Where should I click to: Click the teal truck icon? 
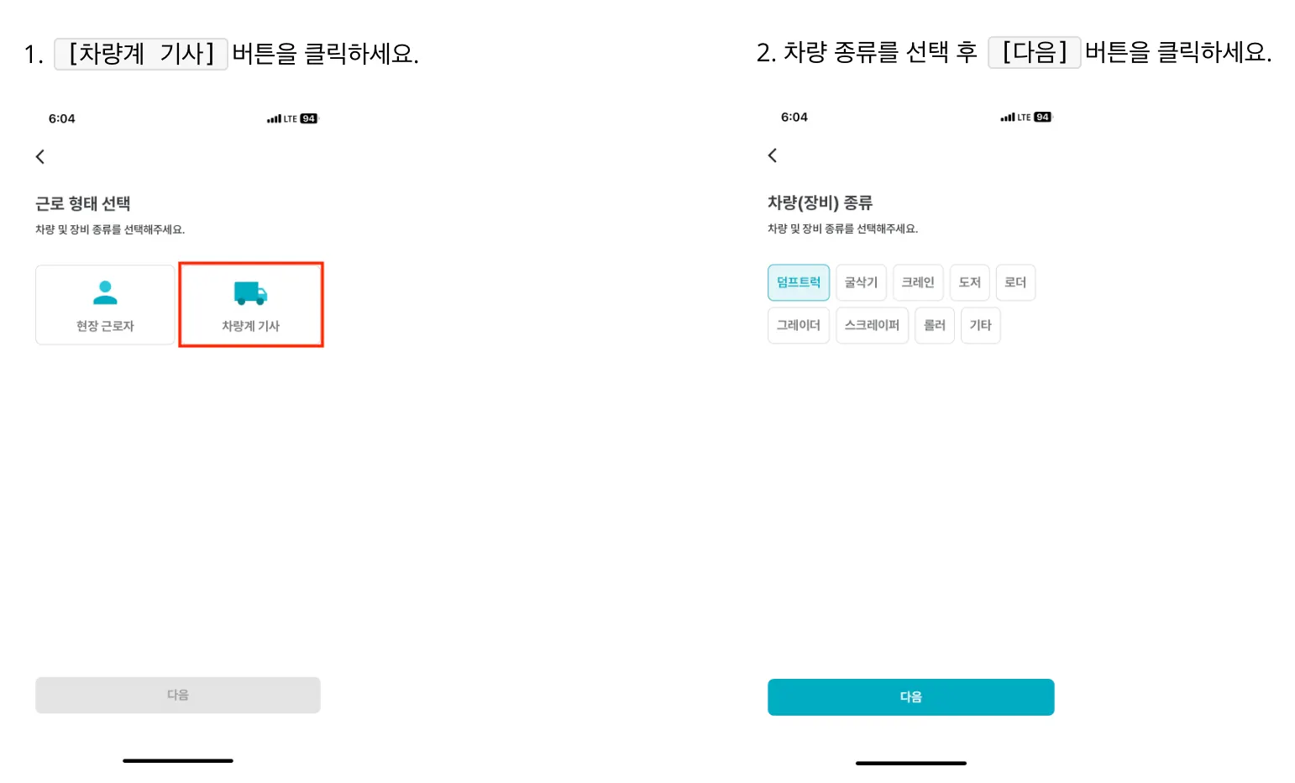[x=250, y=293]
